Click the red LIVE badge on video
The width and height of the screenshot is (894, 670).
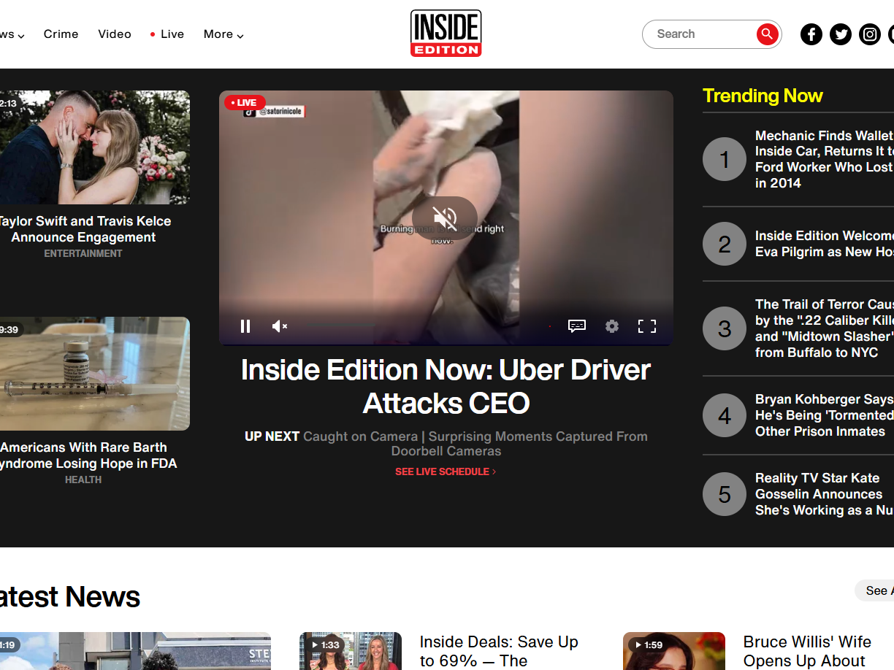click(245, 103)
